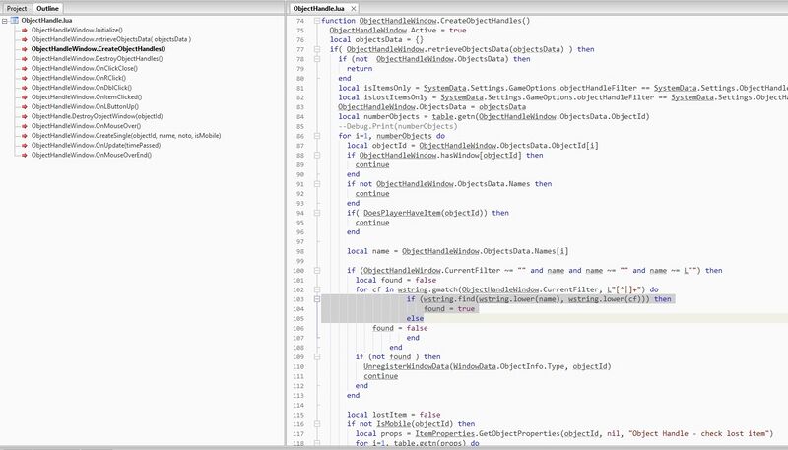Click function icon beside OnItemClicked()
The width and height of the screenshot is (788, 450).
coord(24,96)
